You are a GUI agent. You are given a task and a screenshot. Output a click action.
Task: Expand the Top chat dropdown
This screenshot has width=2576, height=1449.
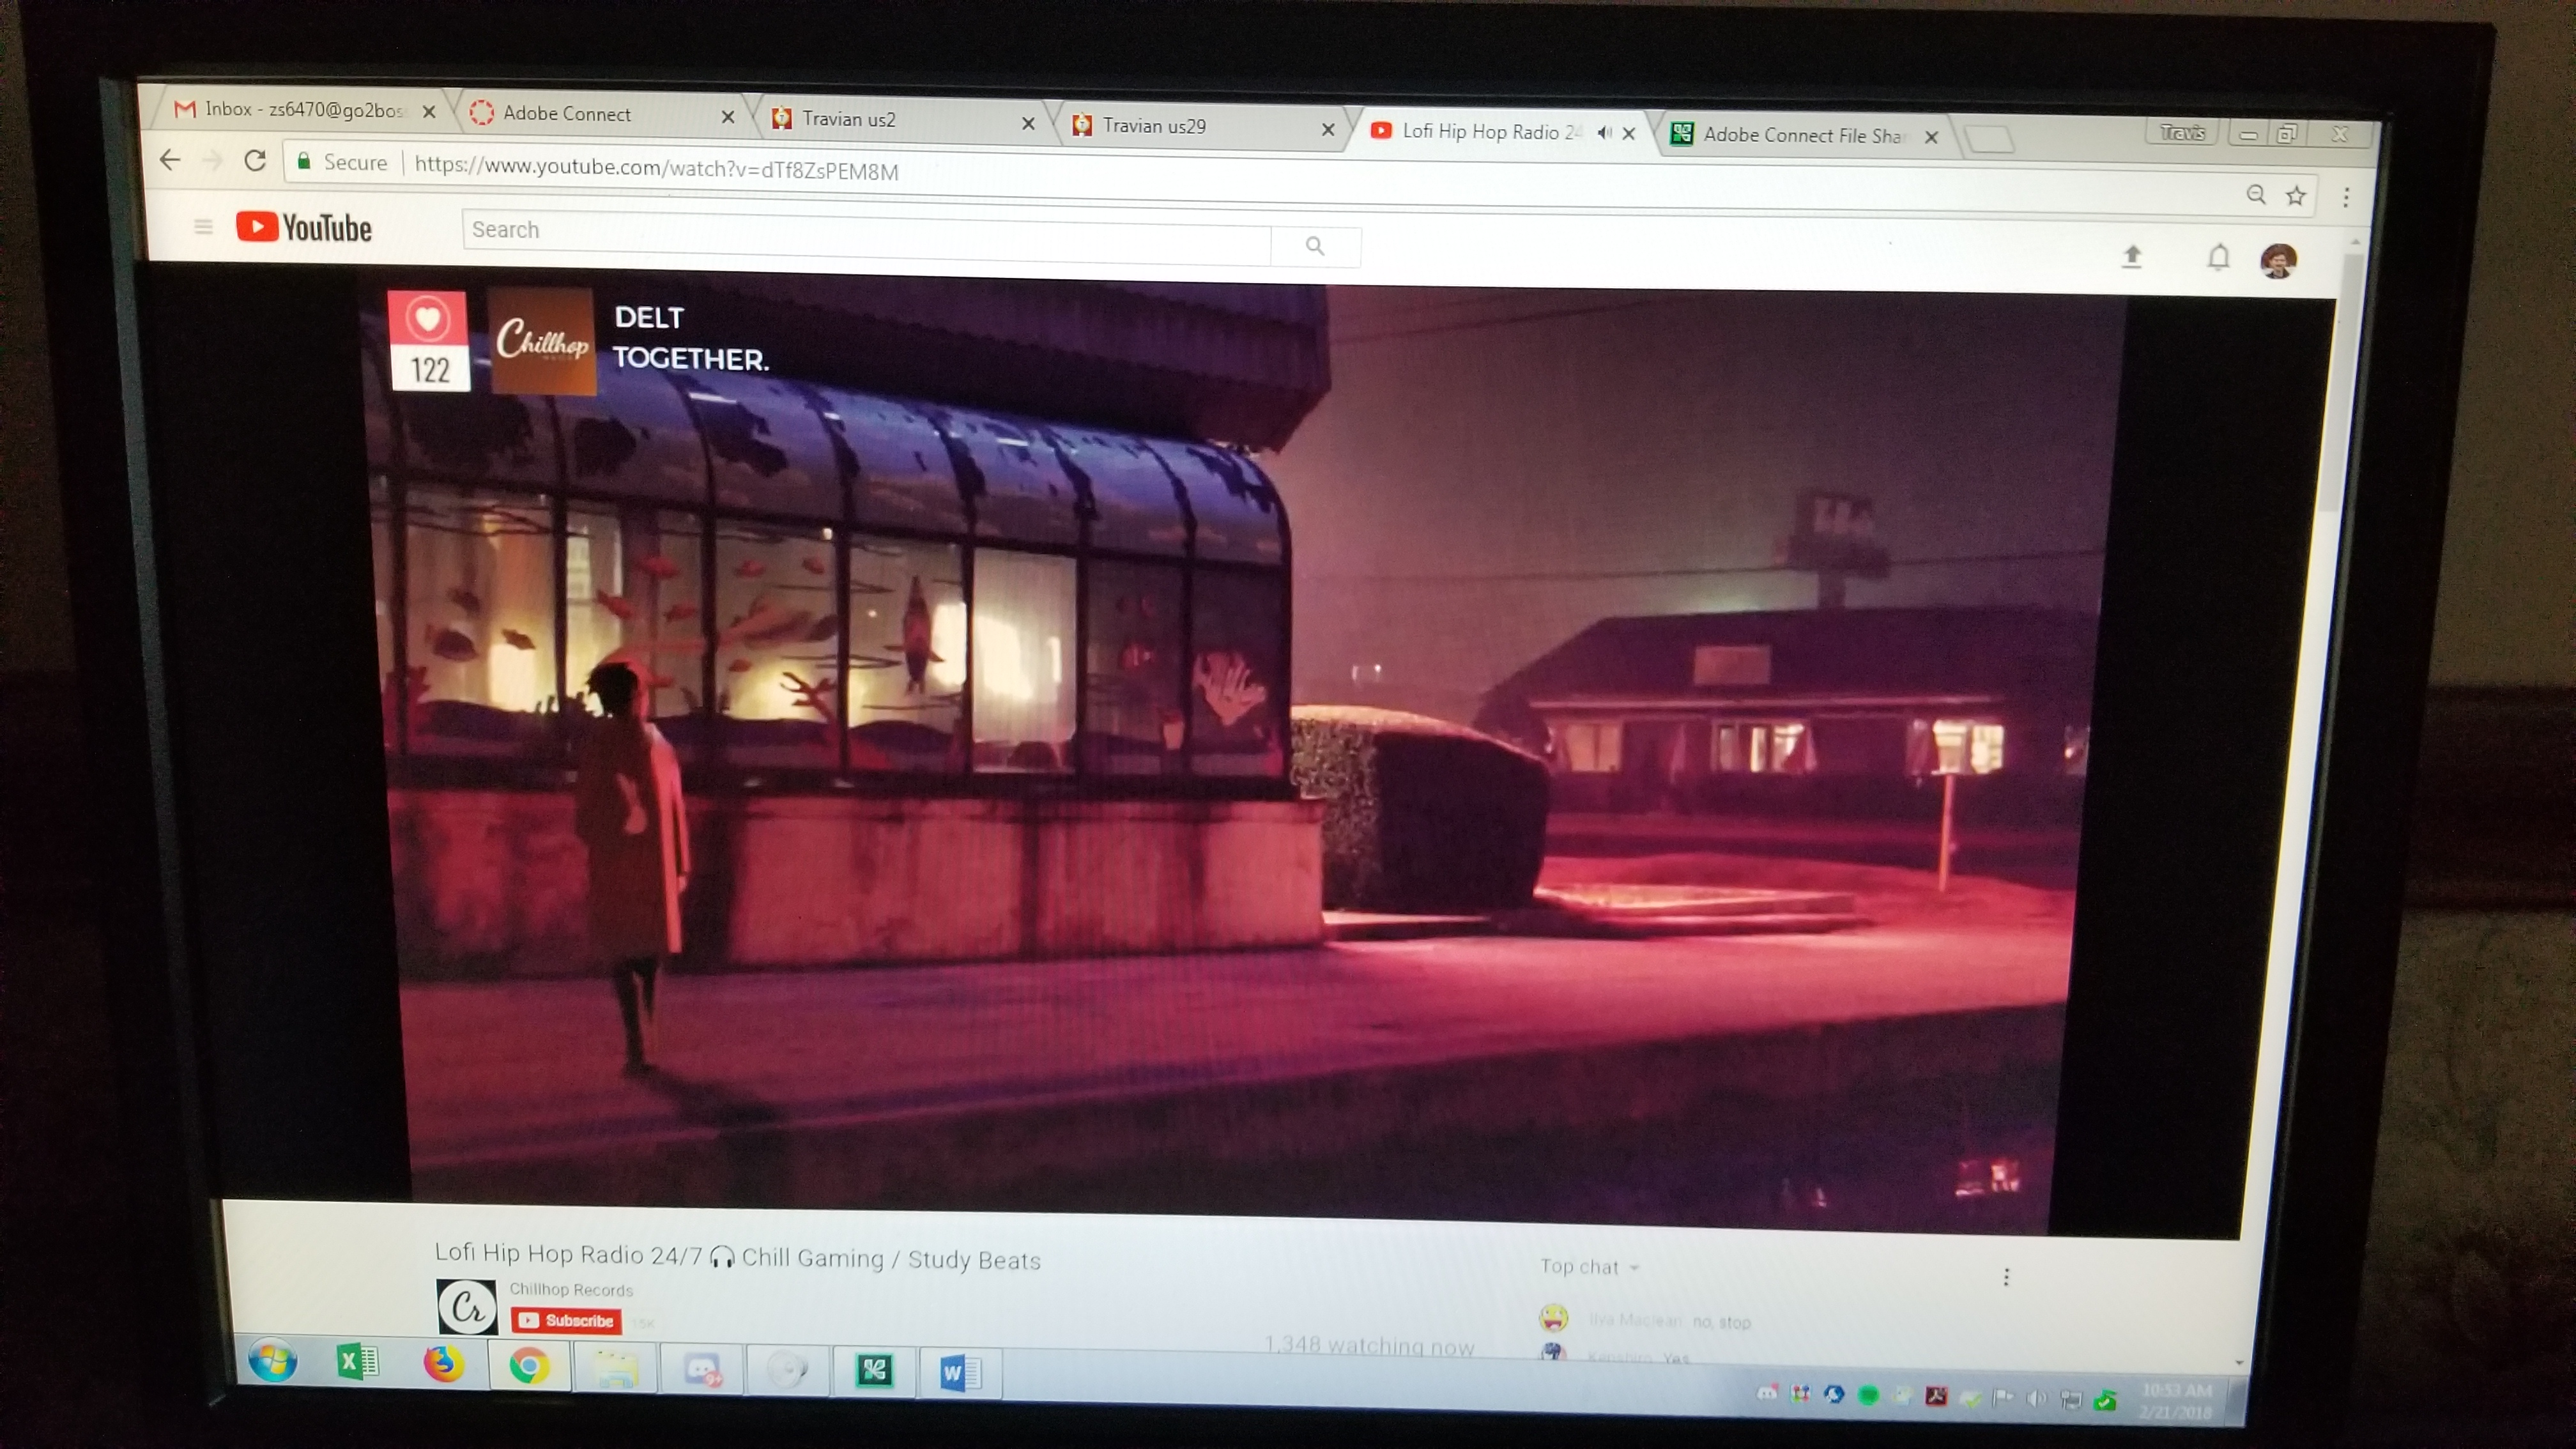[1590, 1267]
